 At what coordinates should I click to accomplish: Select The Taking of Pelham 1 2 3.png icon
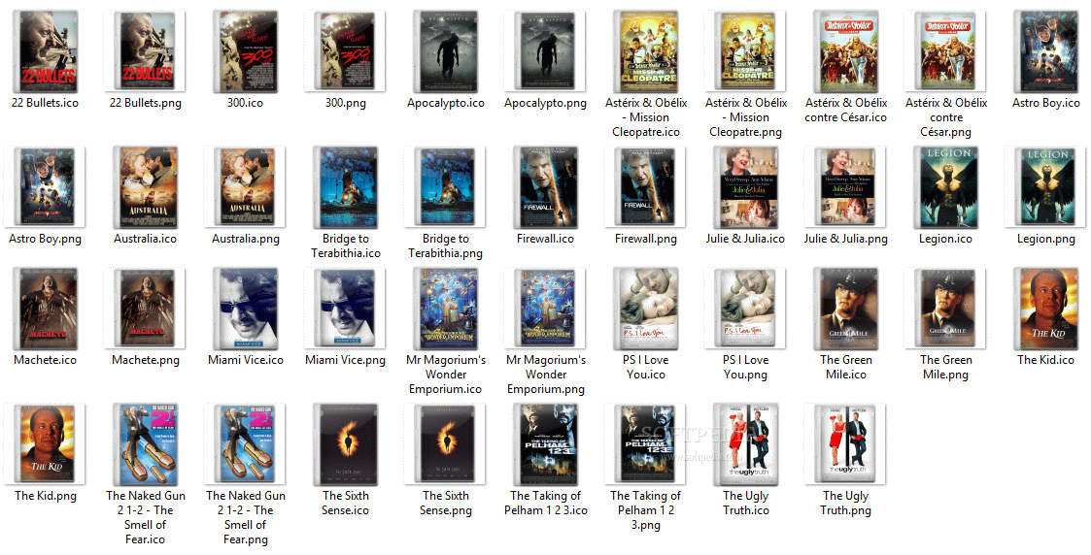pos(646,443)
